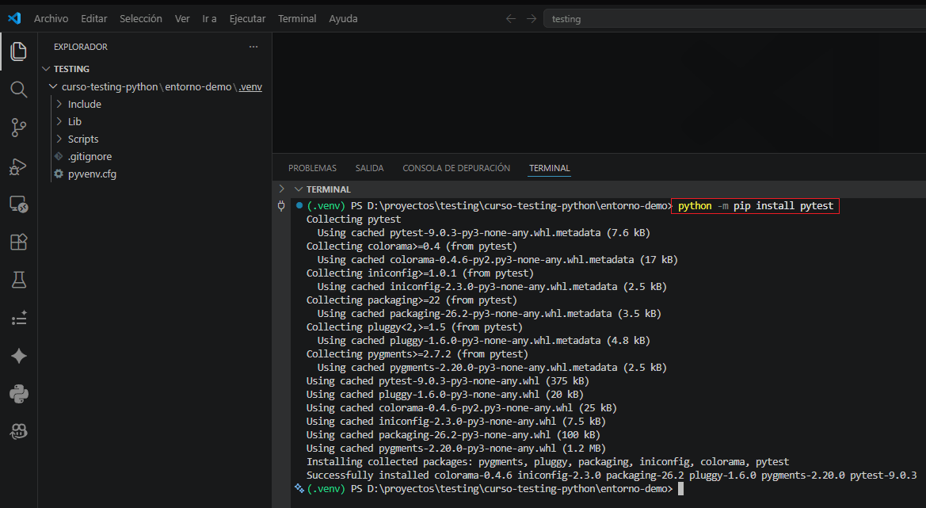Open the Ayuda menu
The image size is (926, 508).
(343, 19)
